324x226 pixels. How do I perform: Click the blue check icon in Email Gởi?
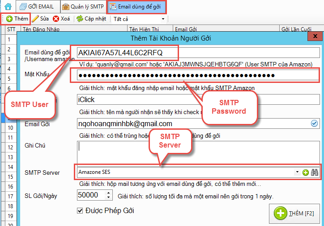click(x=314, y=123)
